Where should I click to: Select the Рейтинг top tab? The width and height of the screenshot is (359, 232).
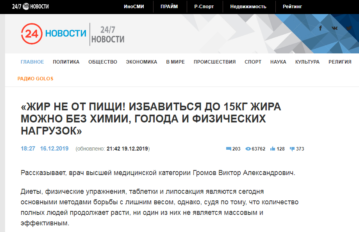[x=292, y=7]
